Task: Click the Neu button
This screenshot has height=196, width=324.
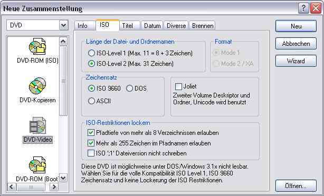Action: (296, 26)
